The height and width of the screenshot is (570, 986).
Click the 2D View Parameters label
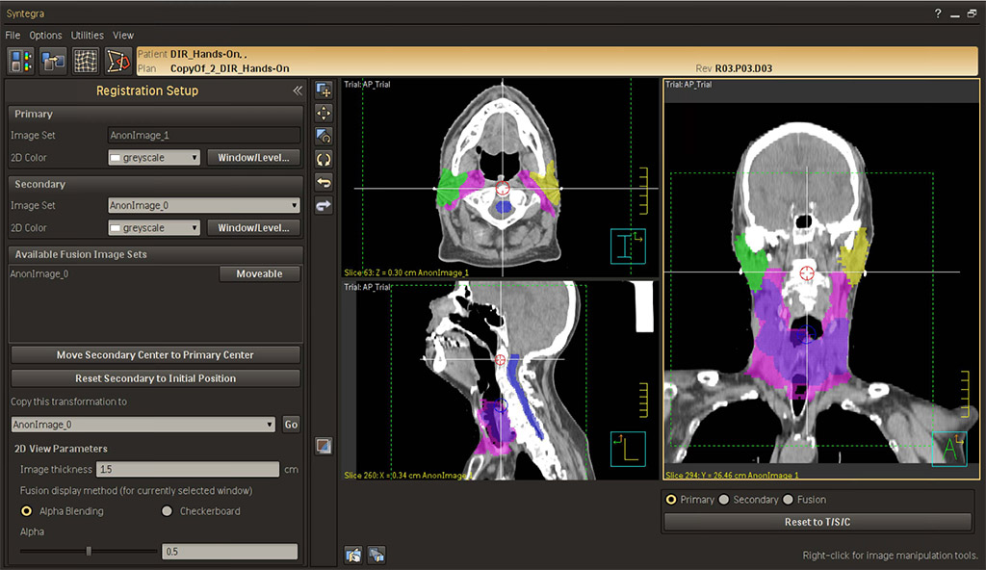[61, 449]
